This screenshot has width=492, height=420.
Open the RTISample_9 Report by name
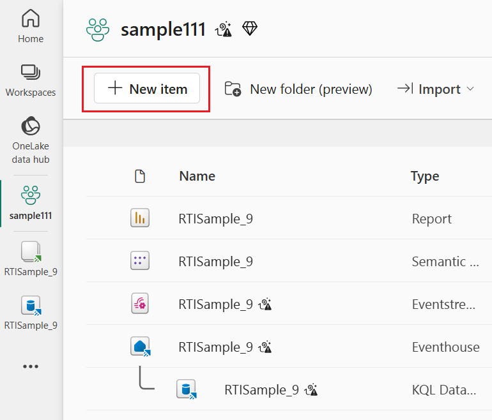[x=216, y=219]
